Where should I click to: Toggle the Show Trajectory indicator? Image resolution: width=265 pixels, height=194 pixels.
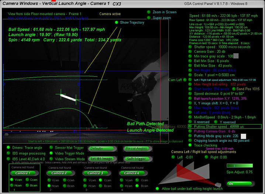(x=116, y=23)
